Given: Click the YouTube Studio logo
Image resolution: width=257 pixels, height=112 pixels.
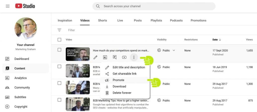Looking at the screenshot, I should pyautogui.click(x=25, y=6).
